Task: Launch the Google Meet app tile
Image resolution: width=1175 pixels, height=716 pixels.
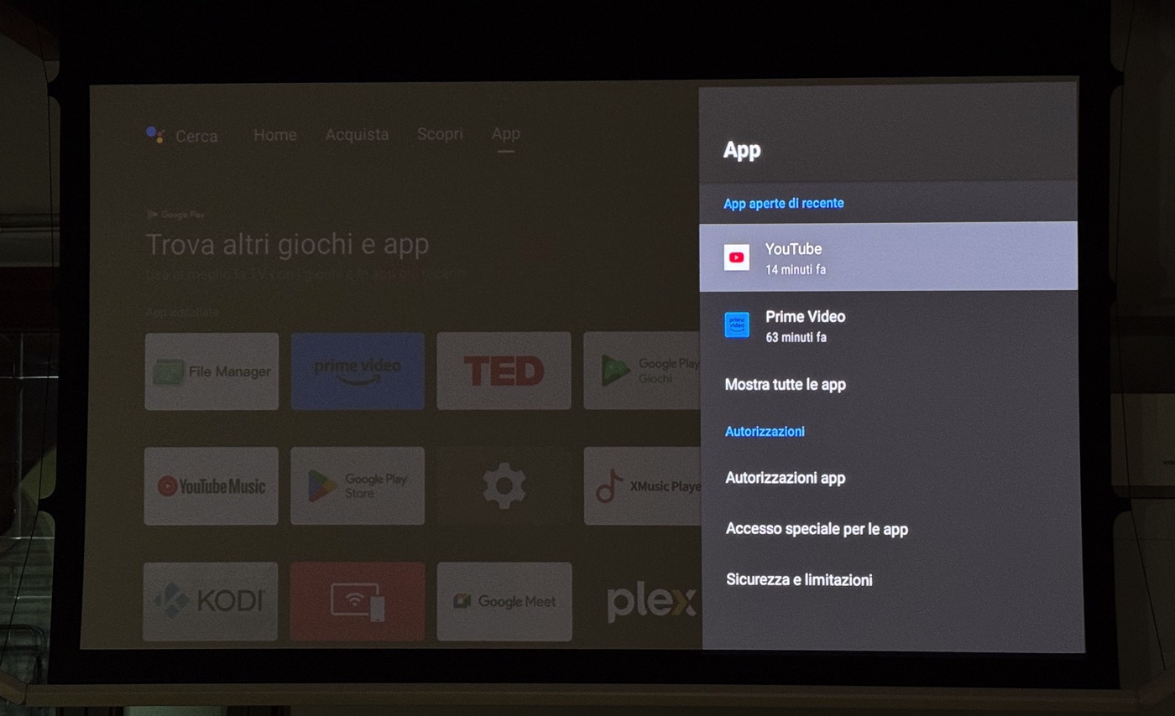Action: (x=504, y=601)
